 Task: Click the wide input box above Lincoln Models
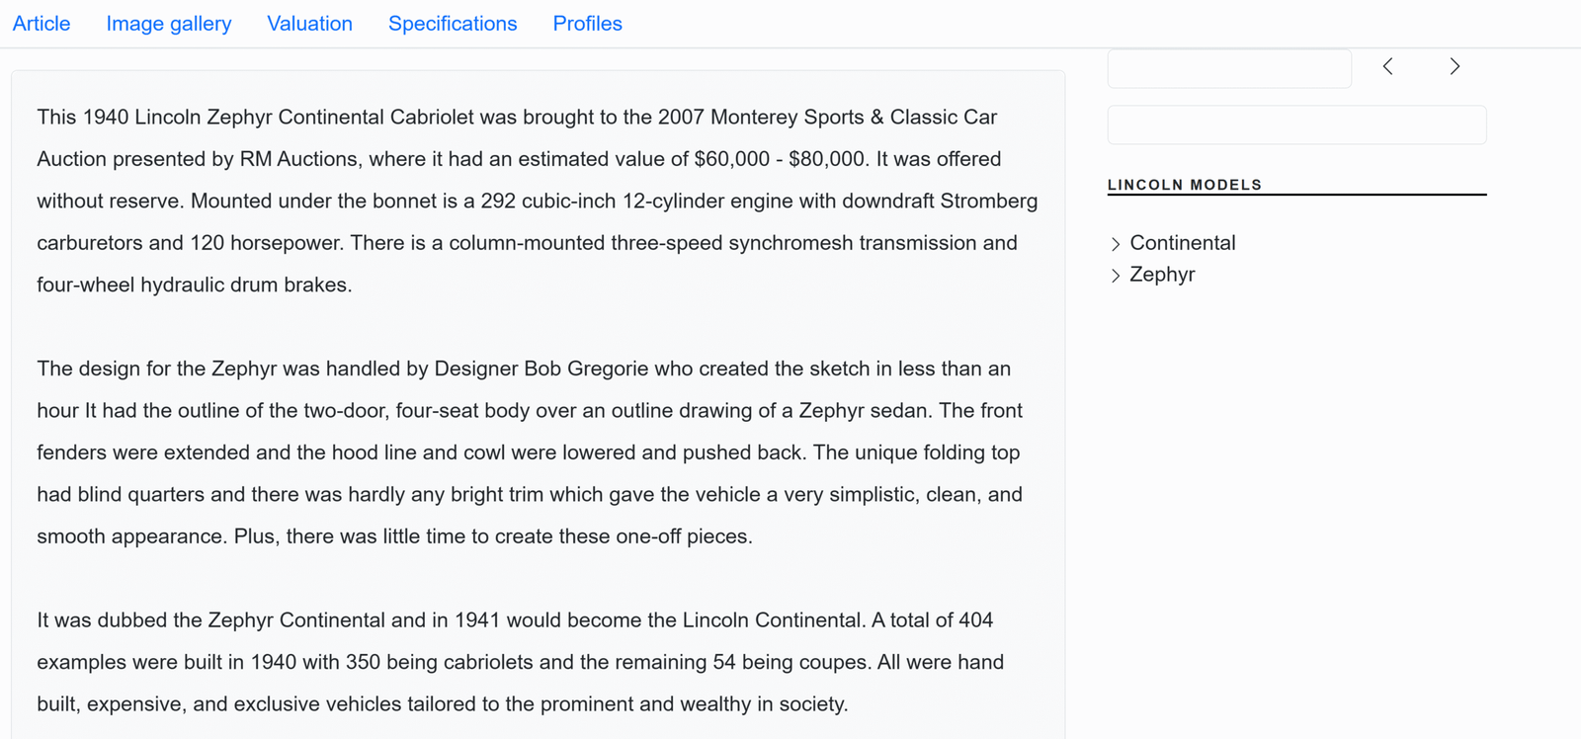point(1296,125)
